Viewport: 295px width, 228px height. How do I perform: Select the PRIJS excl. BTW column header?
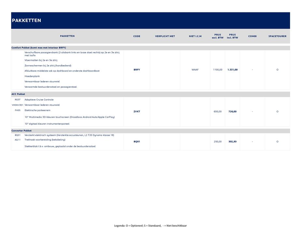pyautogui.click(x=218, y=36)
